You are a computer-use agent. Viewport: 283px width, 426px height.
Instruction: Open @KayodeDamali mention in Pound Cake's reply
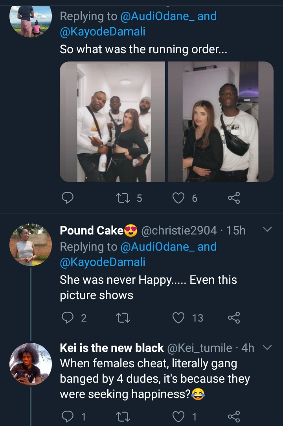click(x=103, y=262)
